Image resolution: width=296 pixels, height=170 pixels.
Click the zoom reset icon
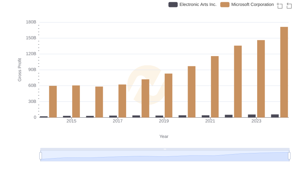(x=289, y=6)
